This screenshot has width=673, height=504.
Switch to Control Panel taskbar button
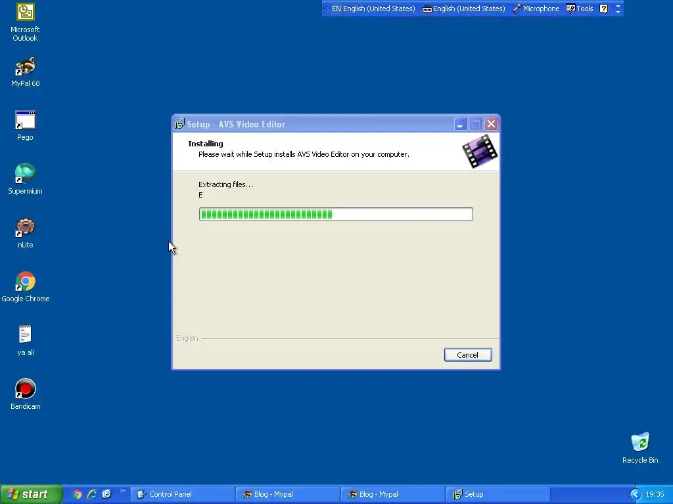click(x=183, y=494)
